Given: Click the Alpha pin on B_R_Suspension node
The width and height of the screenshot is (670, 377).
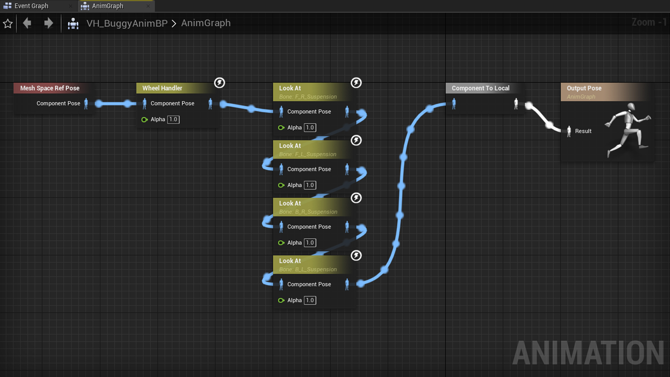Looking at the screenshot, I should coord(281,243).
